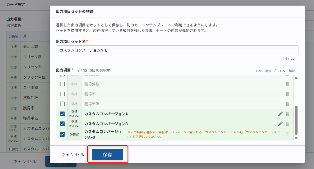Focus the 出力項目セット名 input field
The width and height of the screenshot is (314, 169).
pyautogui.click(x=177, y=50)
